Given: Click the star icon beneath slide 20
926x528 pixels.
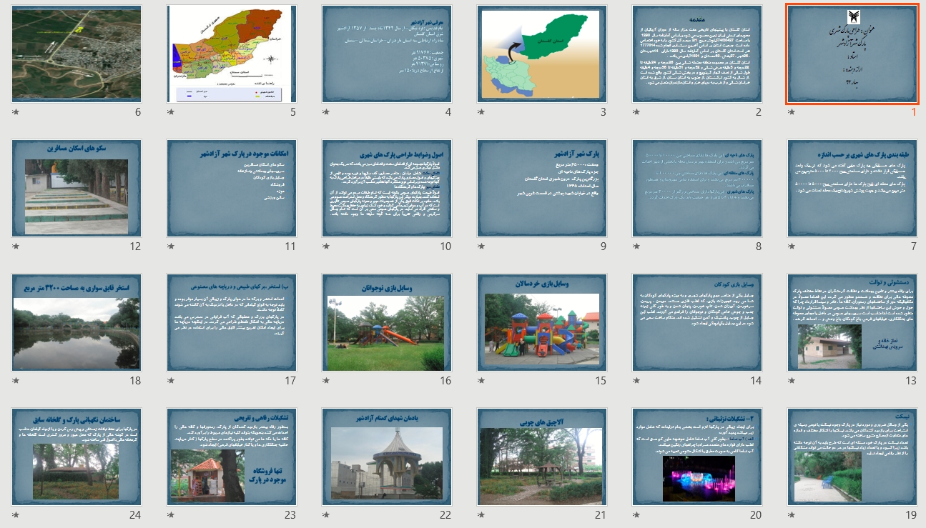Looking at the screenshot, I should click(636, 515).
